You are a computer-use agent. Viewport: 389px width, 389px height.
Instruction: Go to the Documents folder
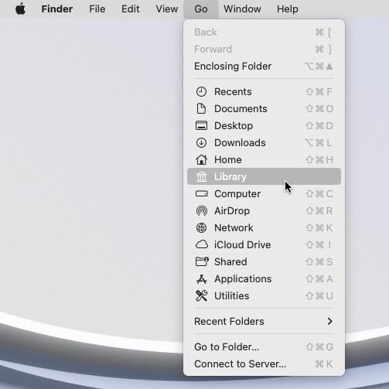coord(264,109)
